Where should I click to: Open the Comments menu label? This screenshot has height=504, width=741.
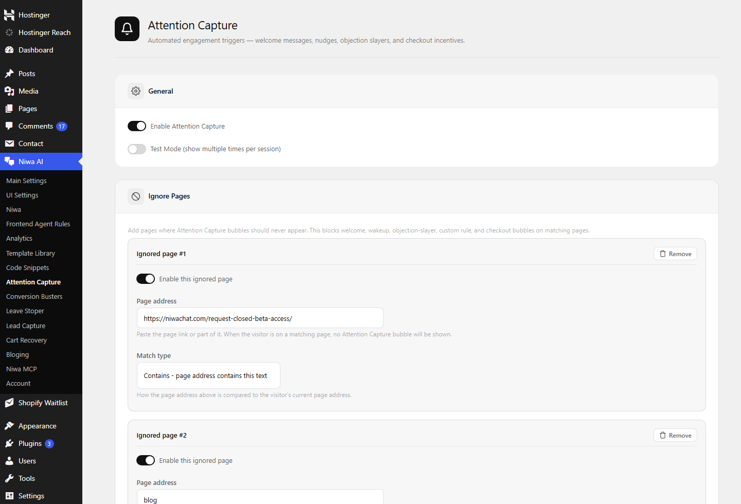tap(36, 126)
